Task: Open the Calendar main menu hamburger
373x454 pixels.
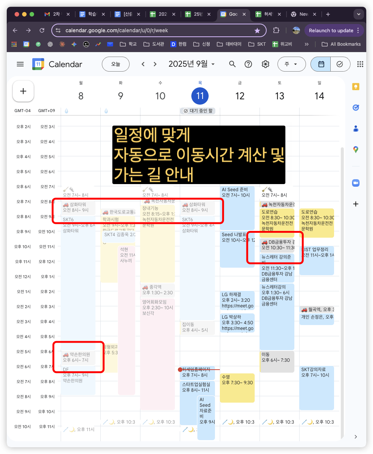Action: [20, 64]
